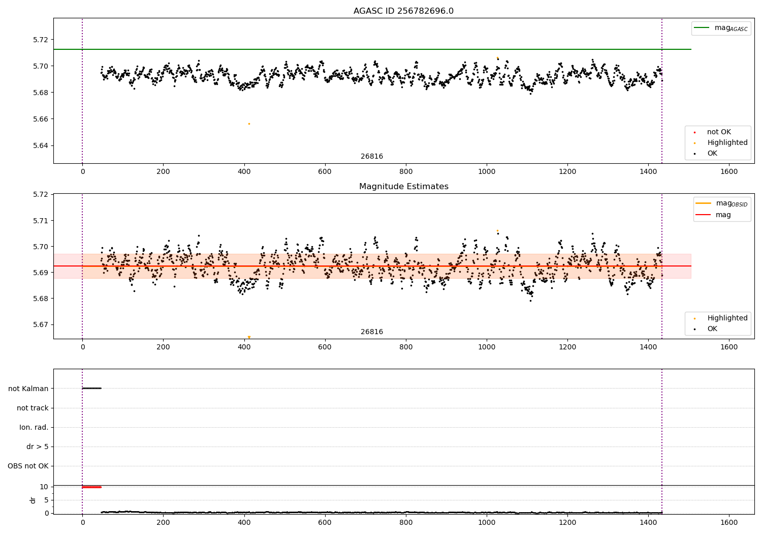Viewport: 762px width, 534px height.
Task: Click the orange highlighted low outlier in top plot
Action: pos(249,124)
